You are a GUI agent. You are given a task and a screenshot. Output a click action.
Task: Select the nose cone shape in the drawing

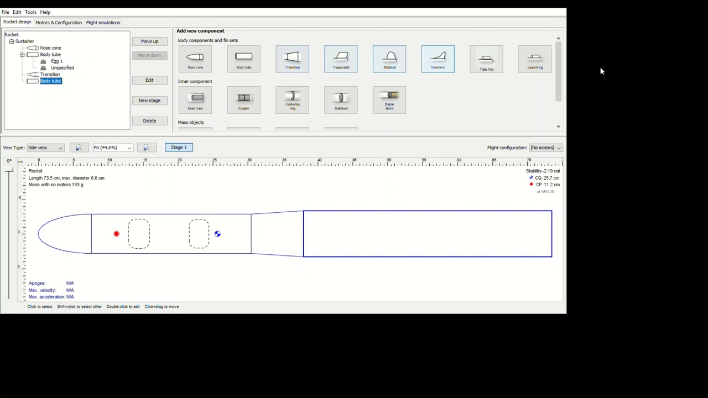click(x=65, y=234)
